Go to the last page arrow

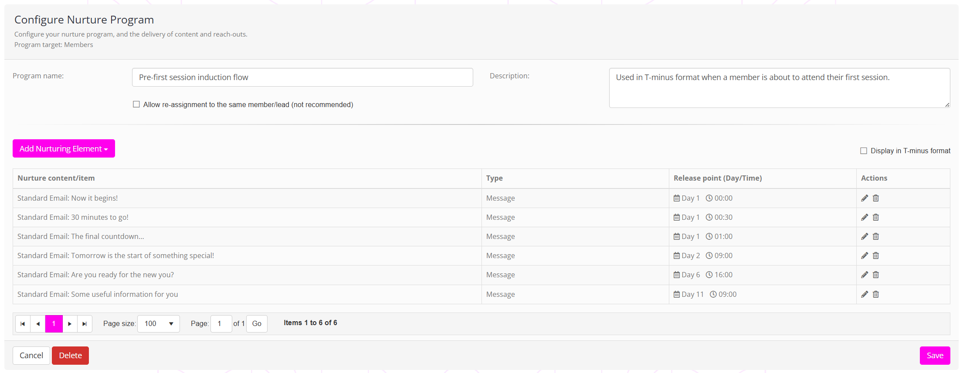[x=85, y=324]
